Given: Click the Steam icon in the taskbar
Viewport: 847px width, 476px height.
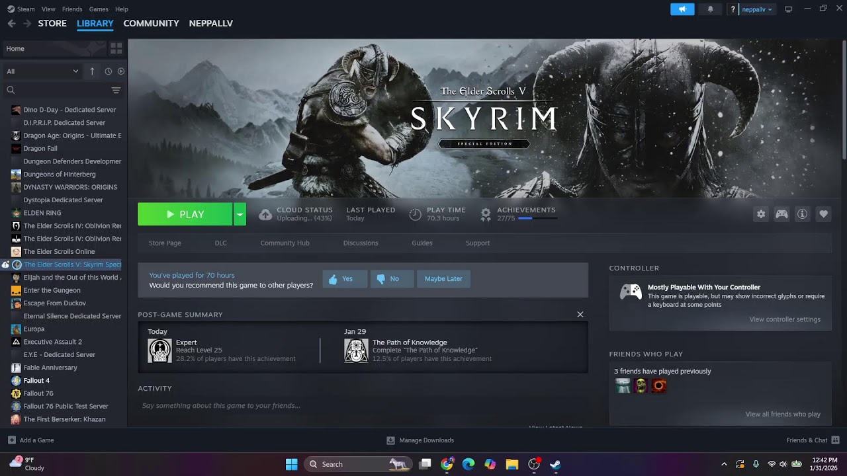Looking at the screenshot, I should 555,464.
